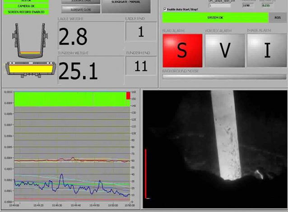
Task: Click the SLIDEGATE CLOSE button
Action: 81,9
